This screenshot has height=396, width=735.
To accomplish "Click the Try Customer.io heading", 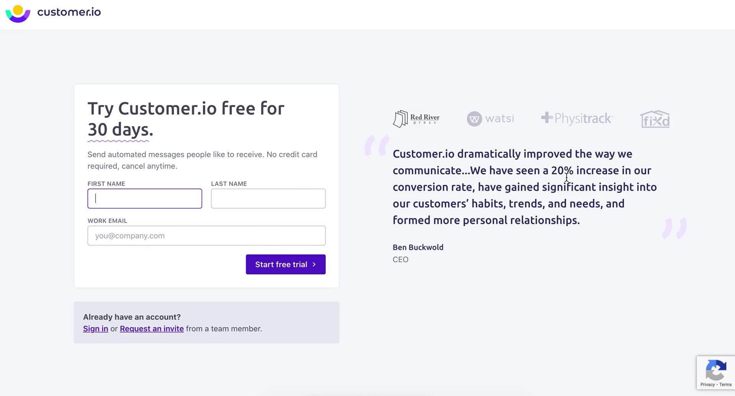I will tap(186, 118).
